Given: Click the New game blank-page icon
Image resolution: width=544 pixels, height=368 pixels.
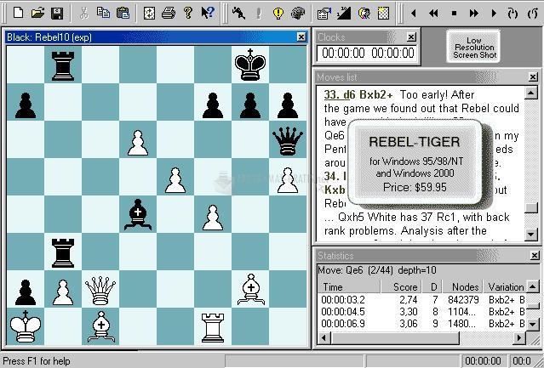Looking at the screenshot, I should [x=18, y=13].
